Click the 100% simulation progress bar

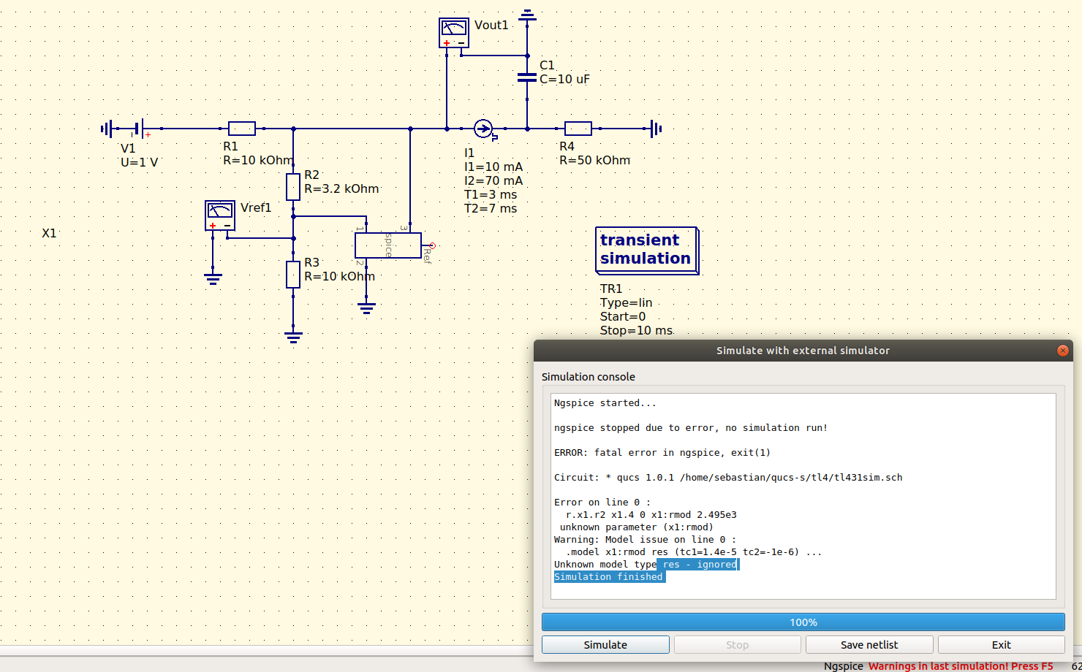coord(803,622)
